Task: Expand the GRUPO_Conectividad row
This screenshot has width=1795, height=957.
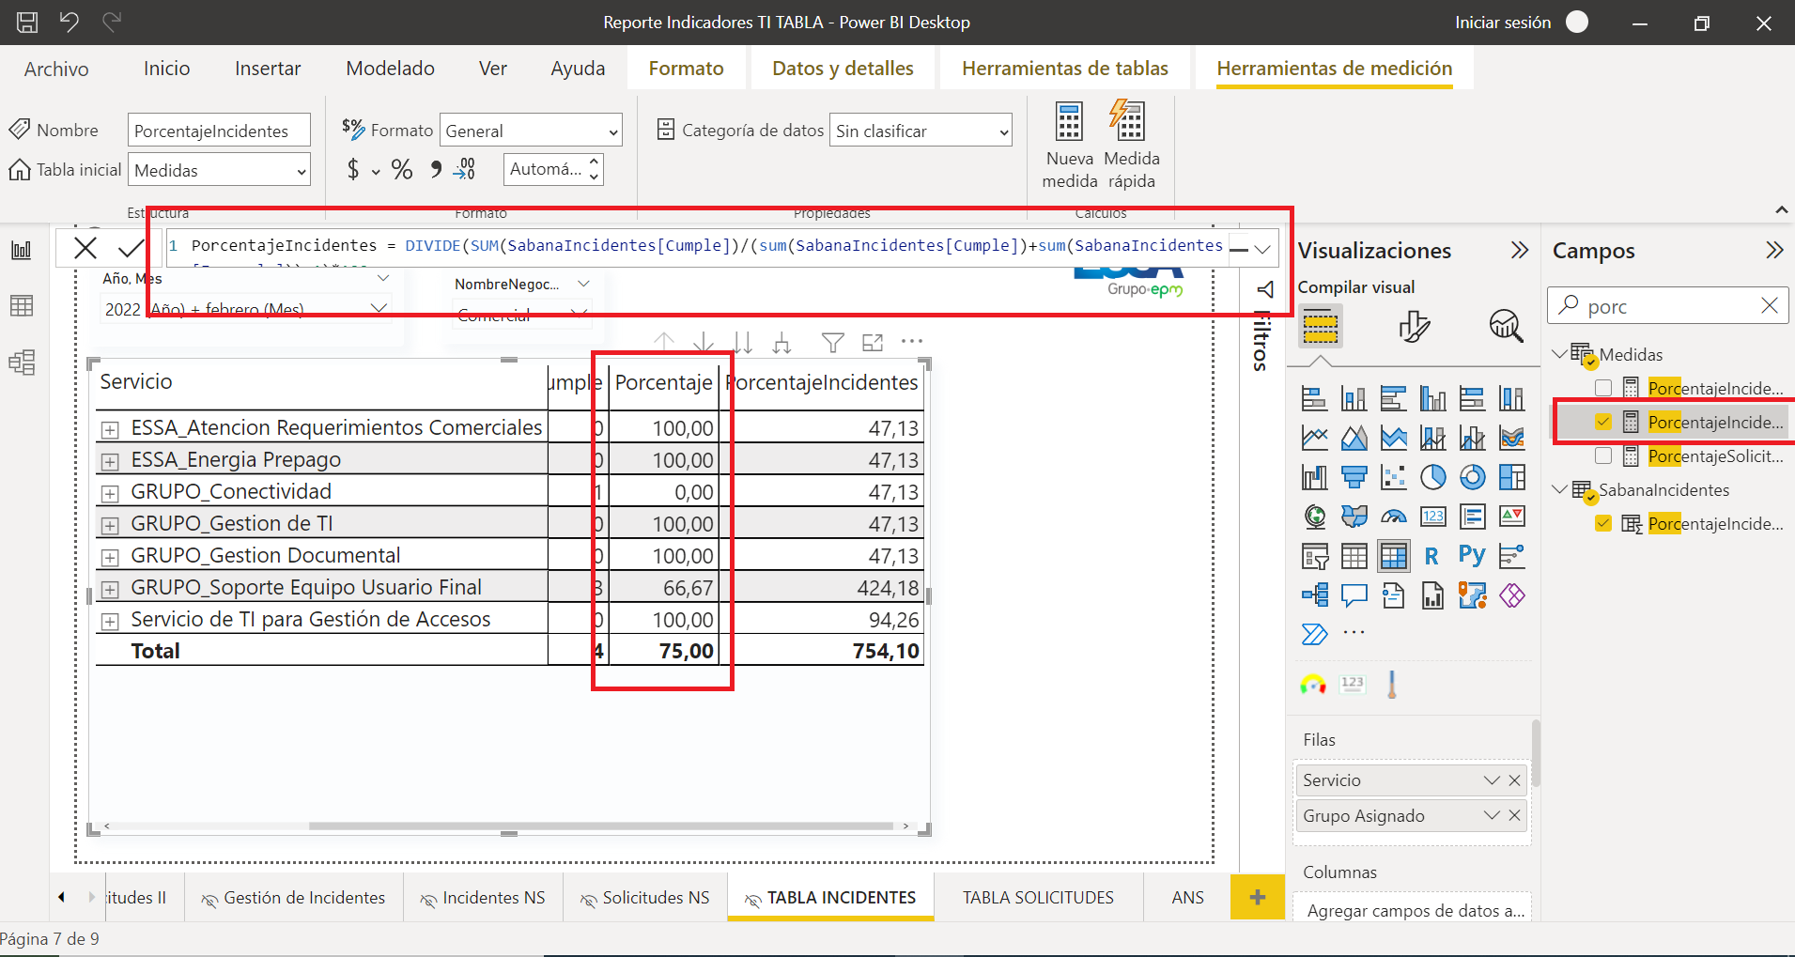Action: [x=111, y=493]
